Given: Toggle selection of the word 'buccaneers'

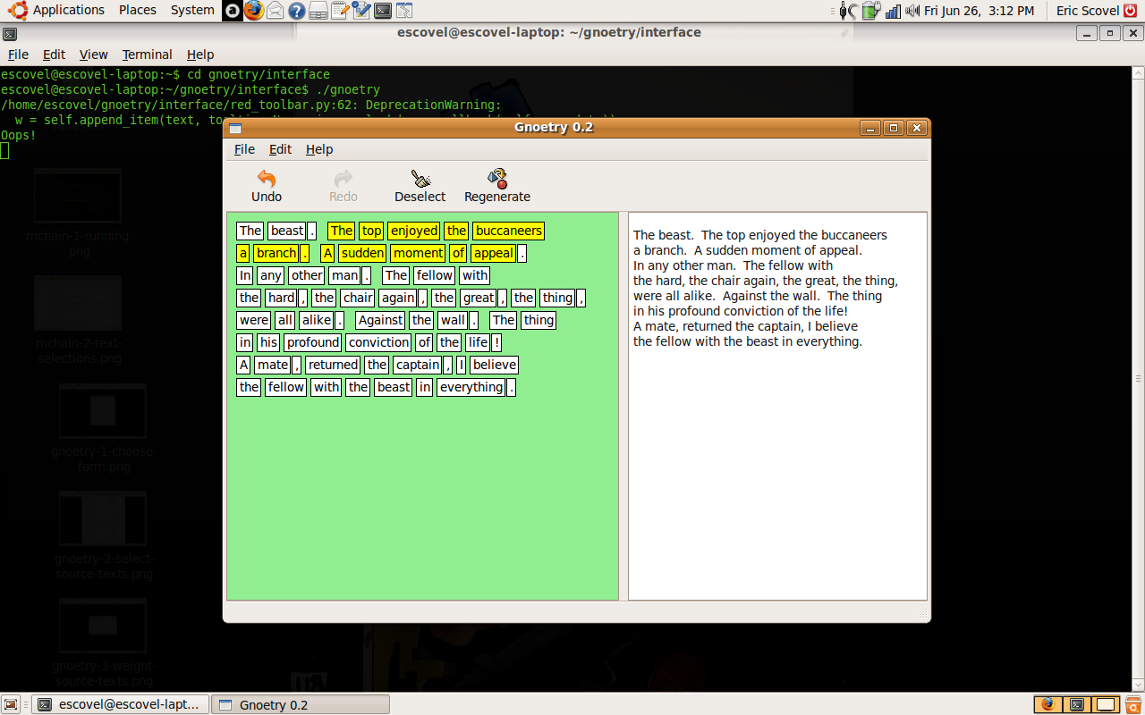Looking at the screenshot, I should click(x=508, y=231).
